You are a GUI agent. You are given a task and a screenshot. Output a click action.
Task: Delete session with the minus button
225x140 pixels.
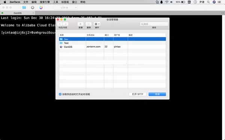pos(88,24)
